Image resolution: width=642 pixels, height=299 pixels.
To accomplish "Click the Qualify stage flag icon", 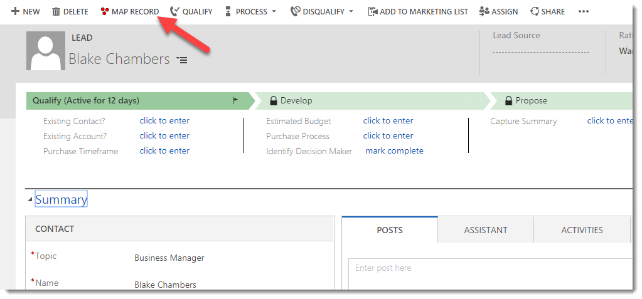I will coord(236,100).
